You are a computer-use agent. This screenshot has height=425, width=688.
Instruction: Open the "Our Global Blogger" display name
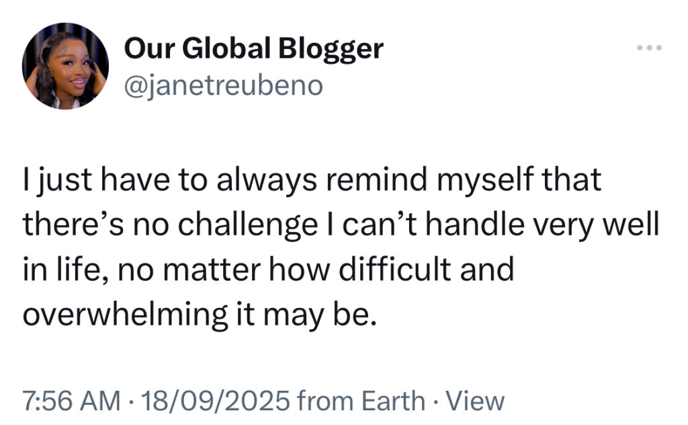pyautogui.click(x=254, y=48)
